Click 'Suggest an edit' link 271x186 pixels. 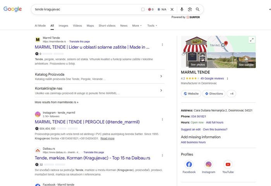(191, 129)
